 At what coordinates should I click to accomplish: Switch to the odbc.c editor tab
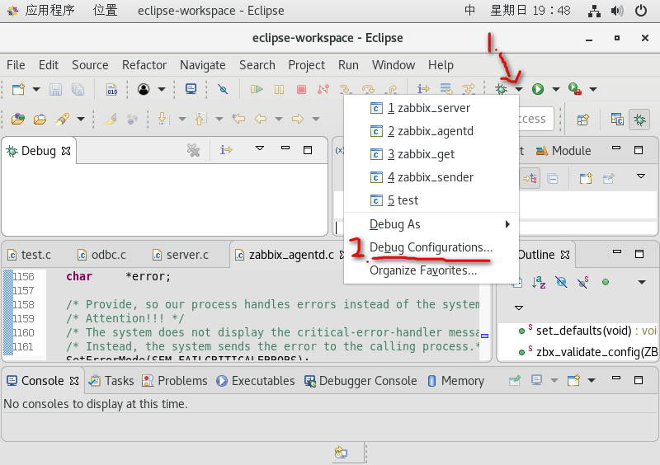click(x=101, y=255)
